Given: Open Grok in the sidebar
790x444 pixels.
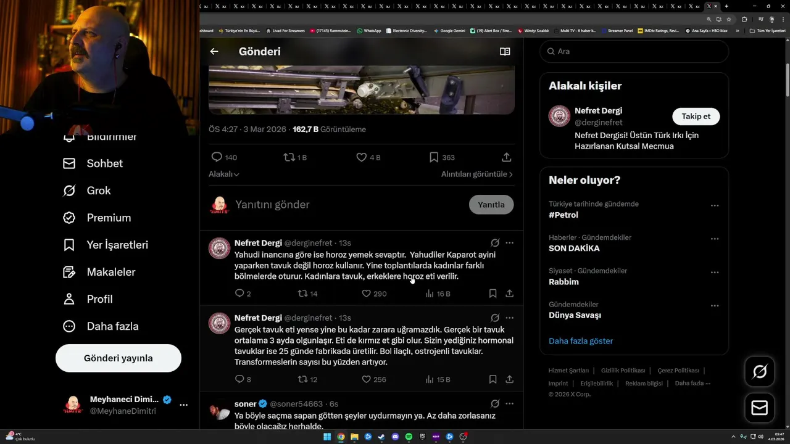Looking at the screenshot, I should pos(86,191).
